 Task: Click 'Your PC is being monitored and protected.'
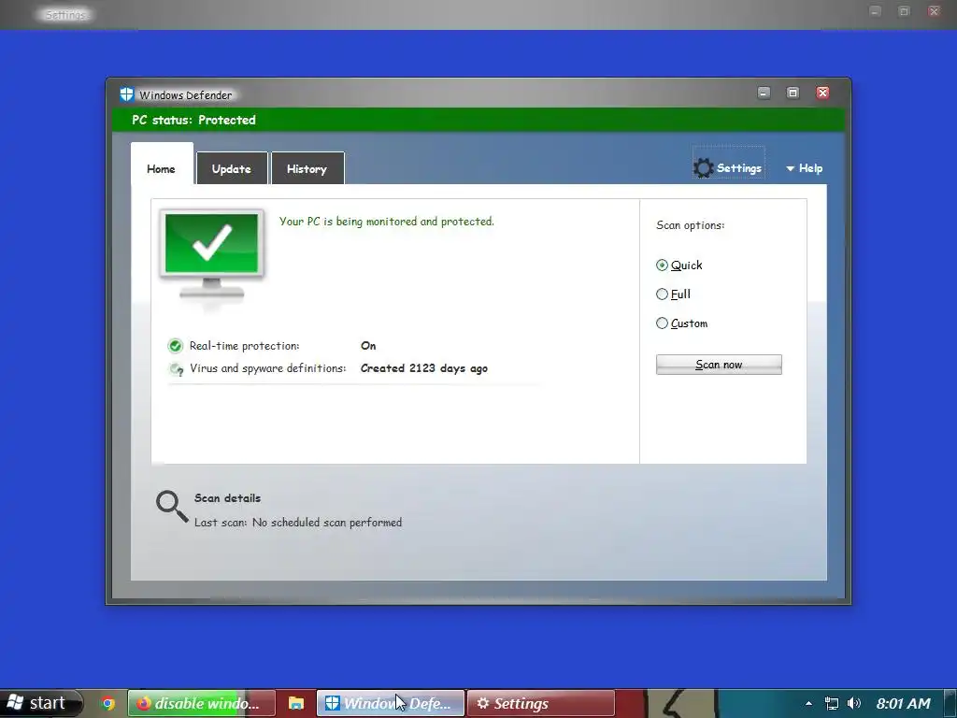point(387,221)
